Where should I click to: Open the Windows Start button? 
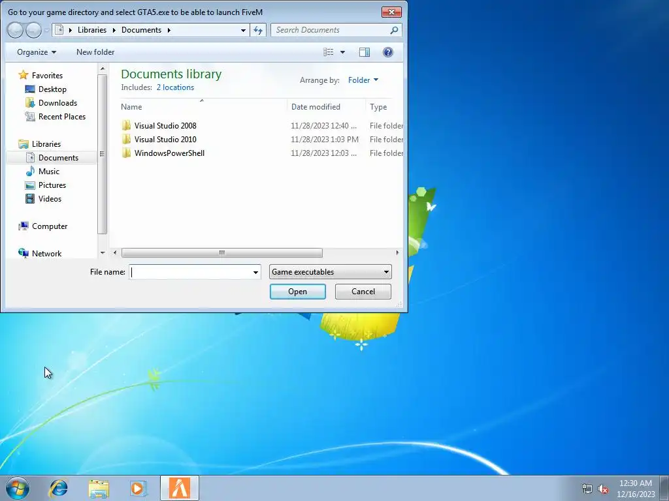[x=18, y=488]
